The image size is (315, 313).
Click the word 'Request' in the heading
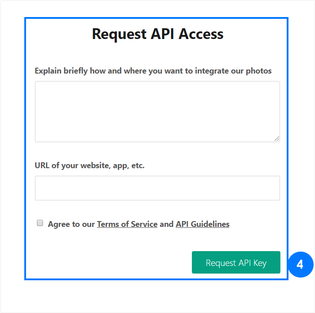(x=119, y=35)
